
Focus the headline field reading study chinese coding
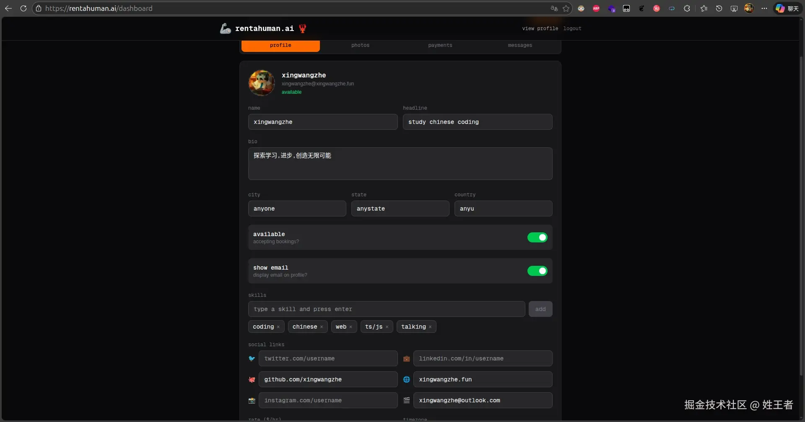click(478, 122)
